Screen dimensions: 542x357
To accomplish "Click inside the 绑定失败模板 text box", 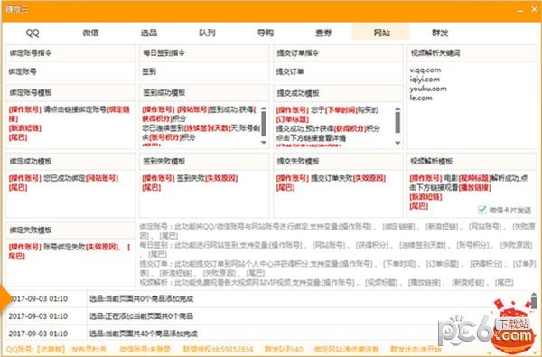I will point(70,262).
